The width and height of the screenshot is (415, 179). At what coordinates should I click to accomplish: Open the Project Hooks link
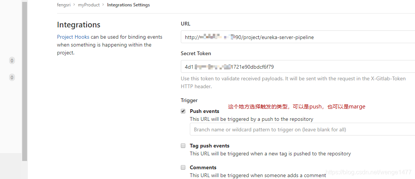[x=73, y=37]
